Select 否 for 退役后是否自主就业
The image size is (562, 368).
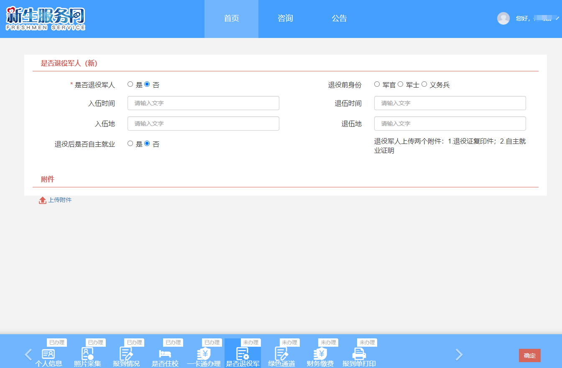point(147,144)
